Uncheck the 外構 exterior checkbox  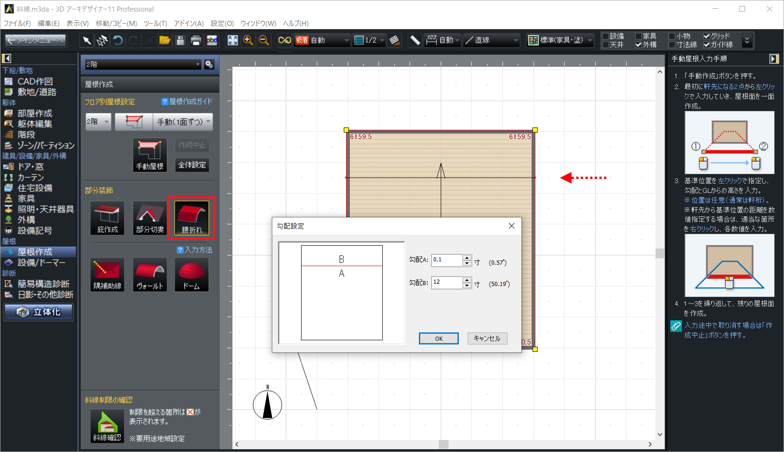(x=639, y=45)
